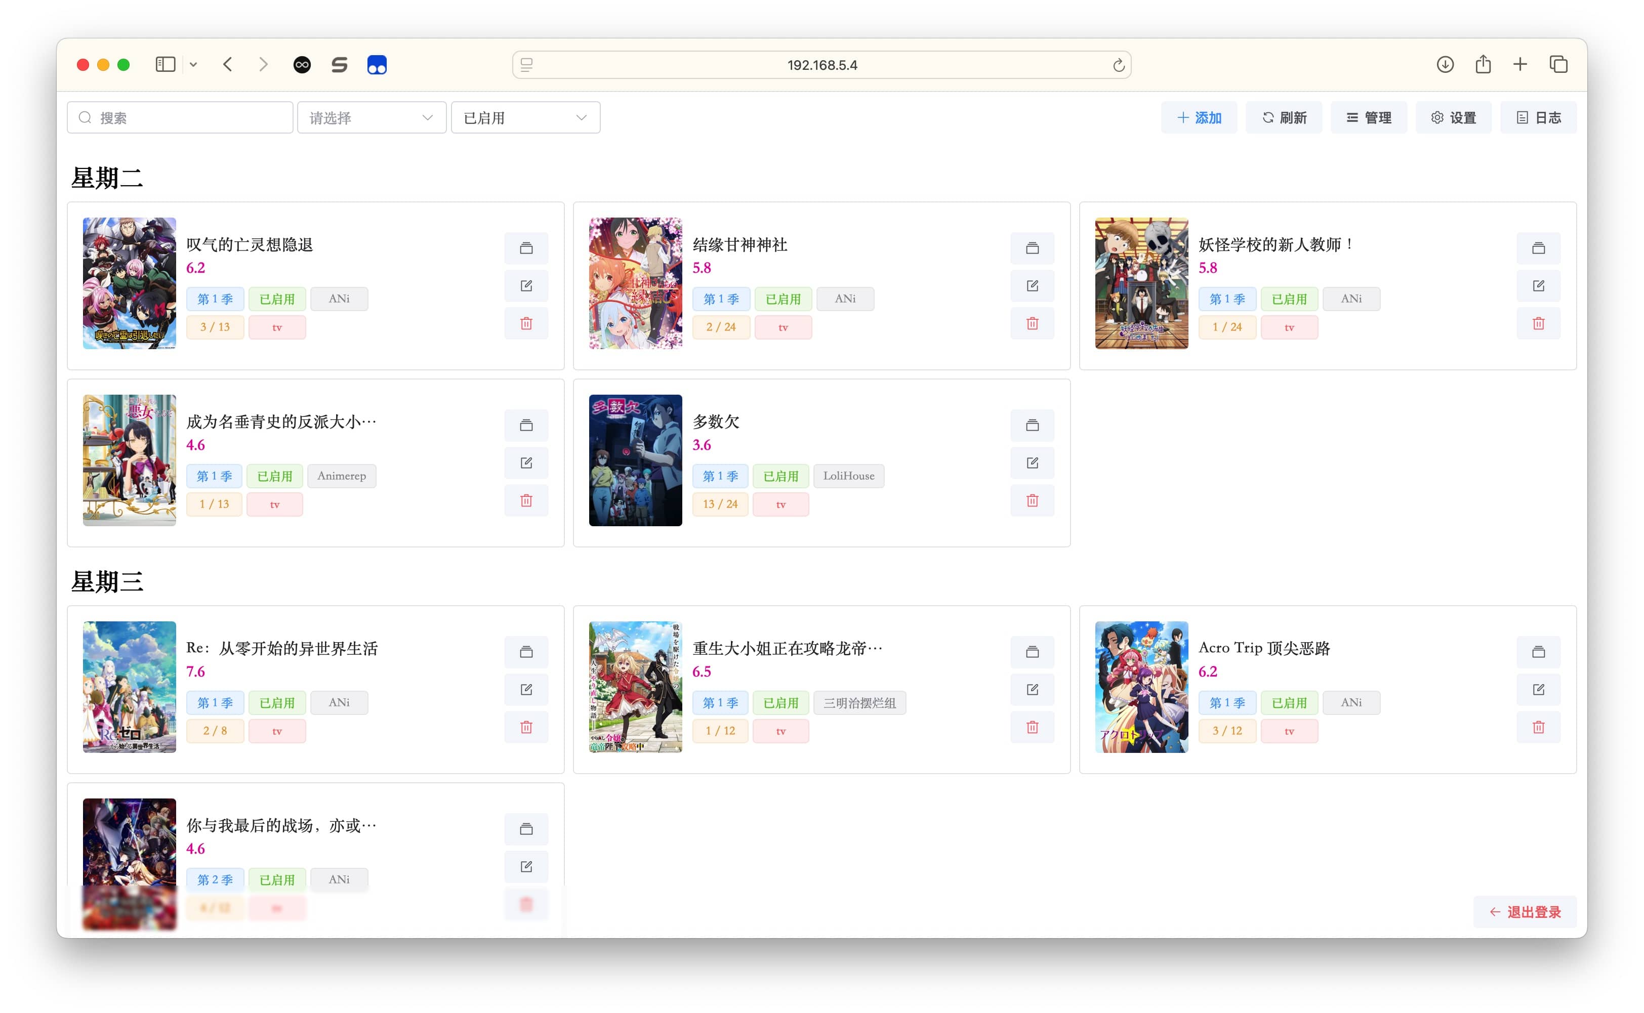Click the 刷新 (Refresh) icon
This screenshot has height=1013, width=1644.
coord(1285,117)
